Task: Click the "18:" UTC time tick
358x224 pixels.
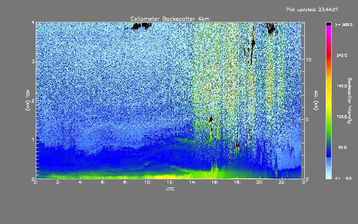Action: pos(237,182)
